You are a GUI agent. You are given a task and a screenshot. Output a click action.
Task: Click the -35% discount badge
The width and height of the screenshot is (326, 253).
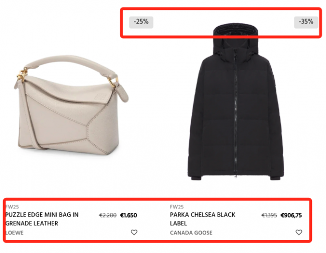pos(306,22)
